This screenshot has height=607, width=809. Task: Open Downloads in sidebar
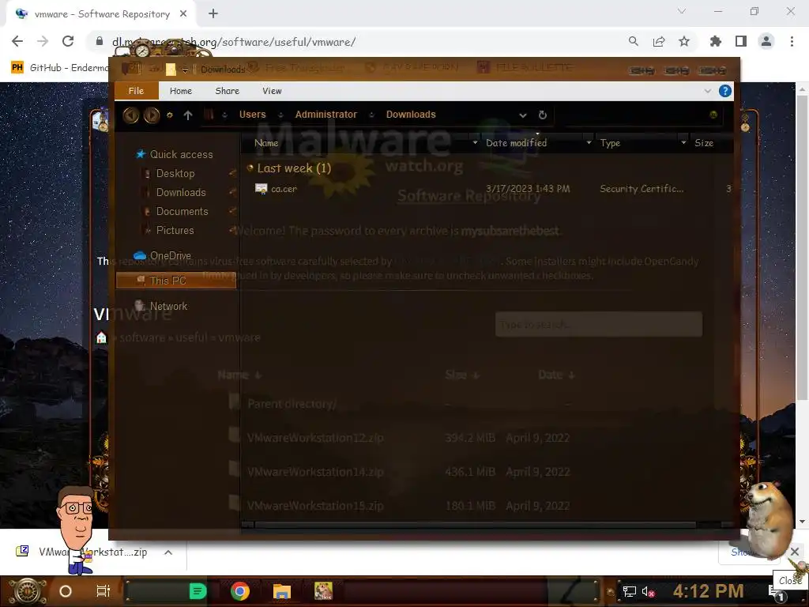(x=181, y=193)
